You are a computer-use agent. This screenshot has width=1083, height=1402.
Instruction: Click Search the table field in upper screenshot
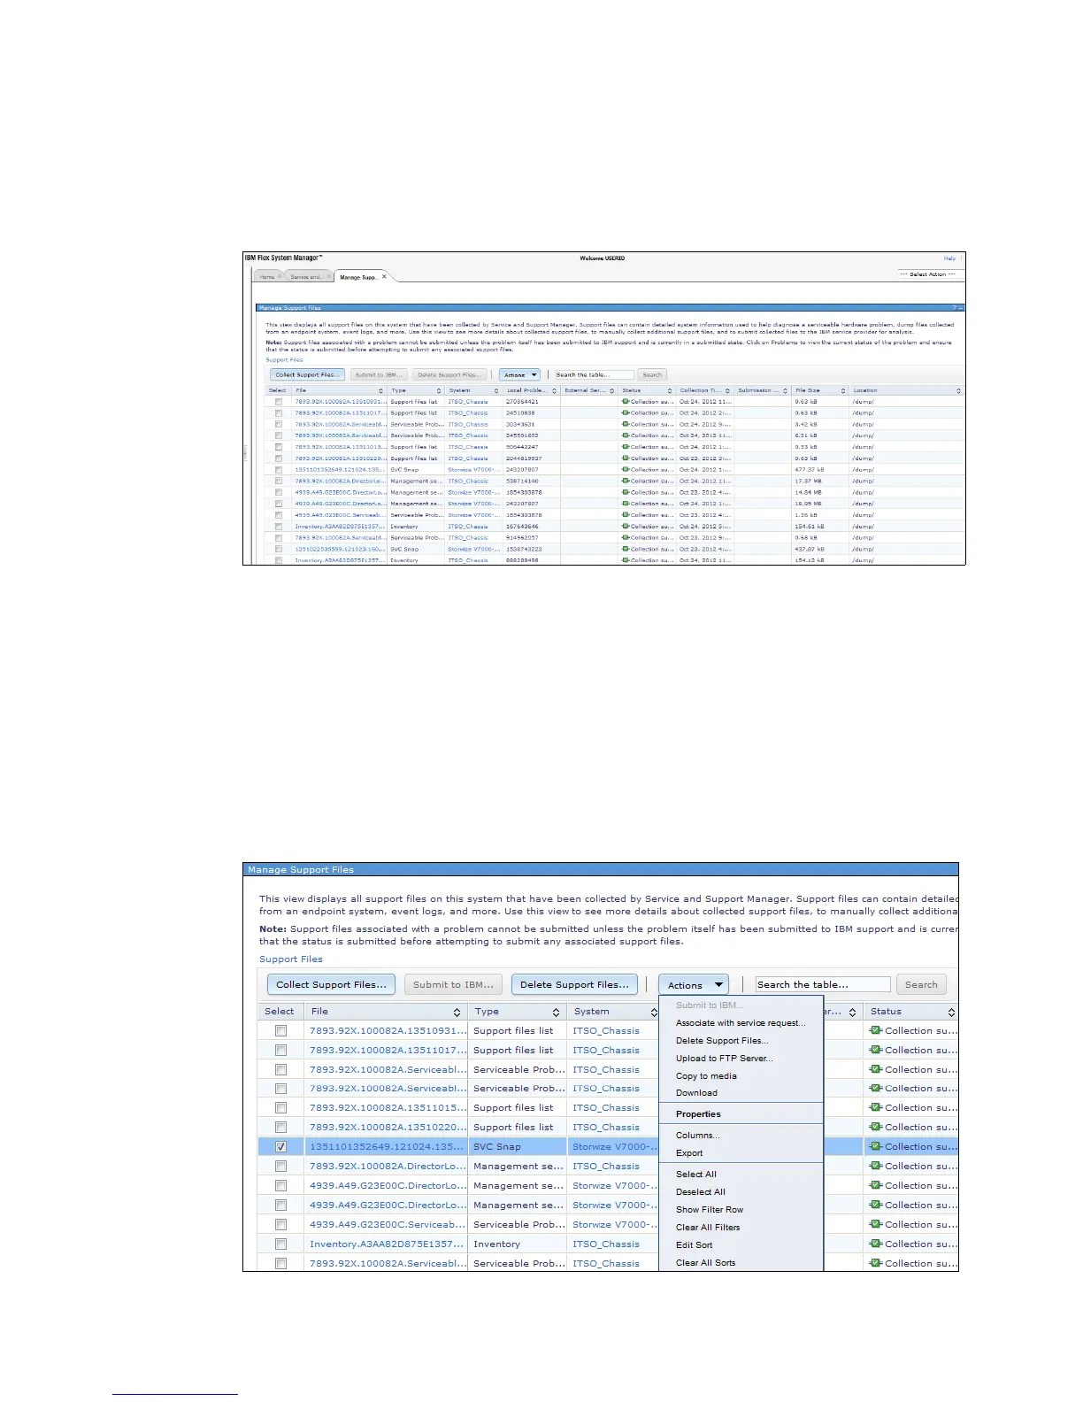[x=595, y=375]
